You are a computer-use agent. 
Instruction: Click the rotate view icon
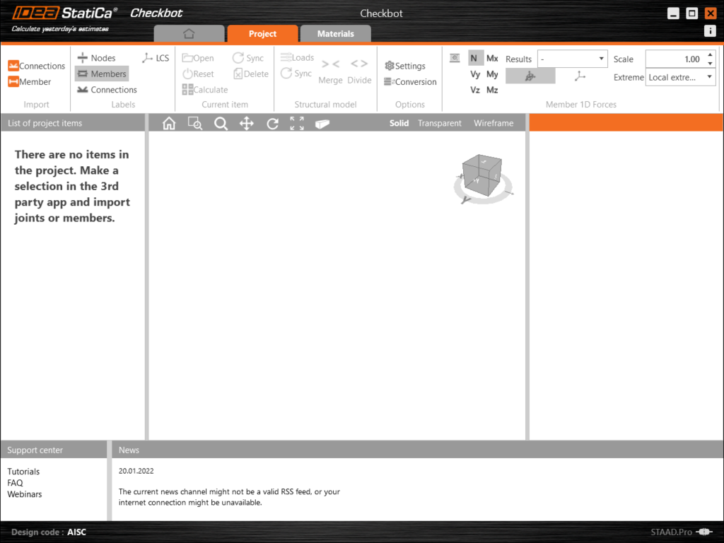tap(272, 124)
